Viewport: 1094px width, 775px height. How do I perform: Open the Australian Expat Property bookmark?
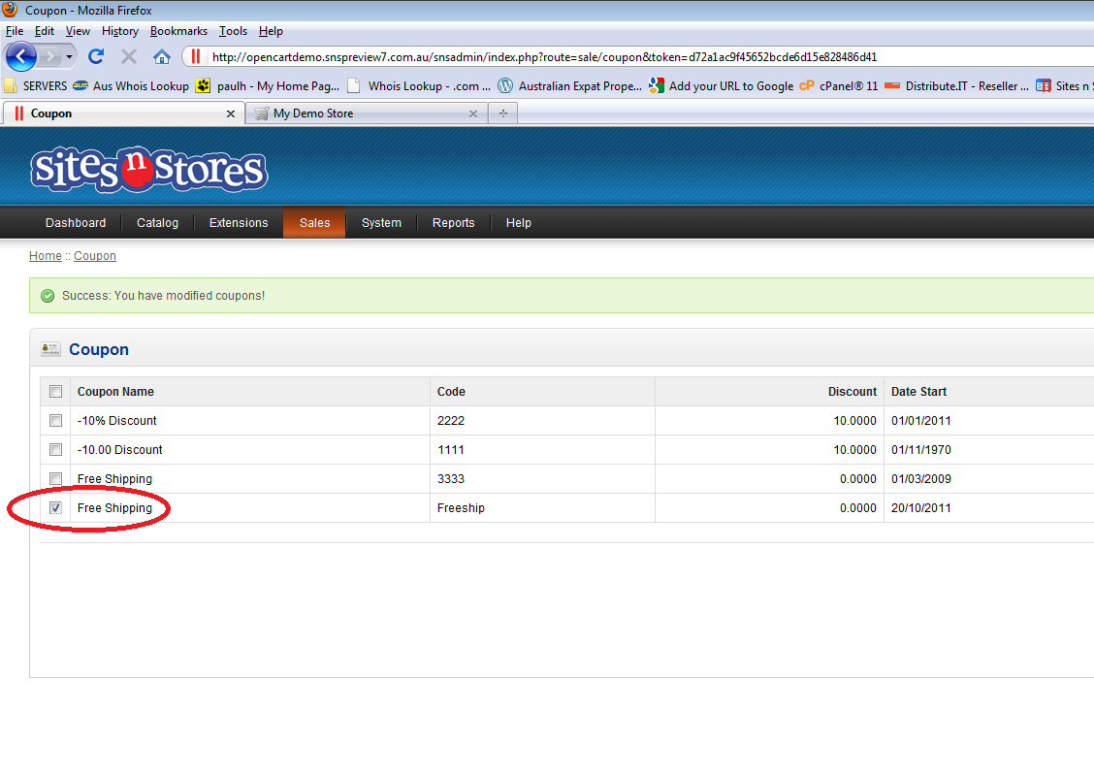pyautogui.click(x=570, y=85)
